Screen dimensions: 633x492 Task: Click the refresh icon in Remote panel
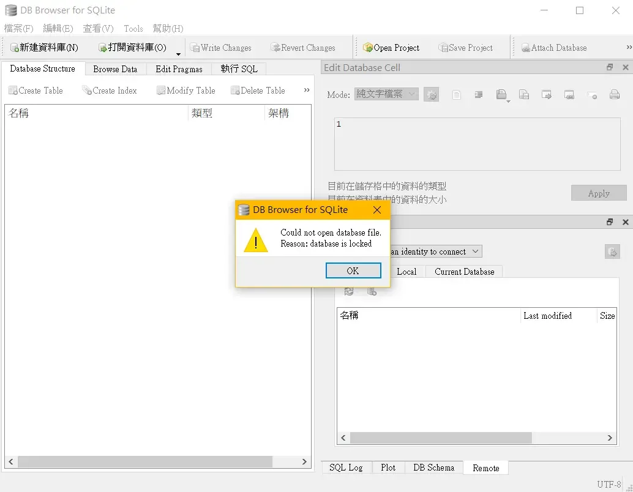349,291
